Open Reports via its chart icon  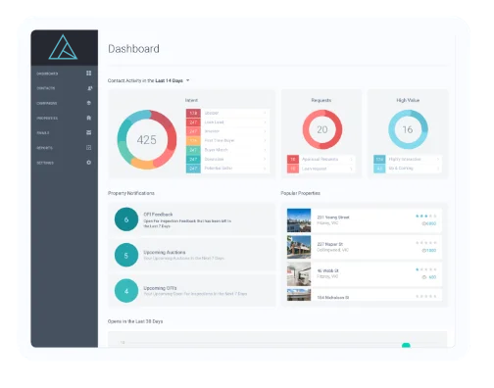click(89, 148)
